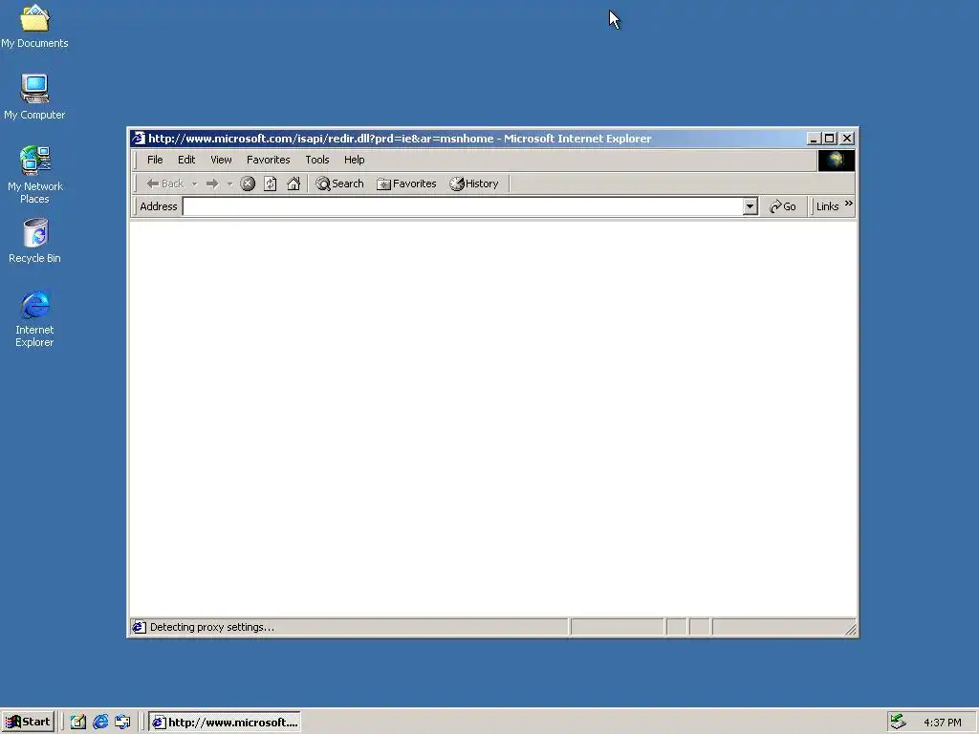
Task: Click the microsoft.com taskbar button
Action: tap(225, 723)
